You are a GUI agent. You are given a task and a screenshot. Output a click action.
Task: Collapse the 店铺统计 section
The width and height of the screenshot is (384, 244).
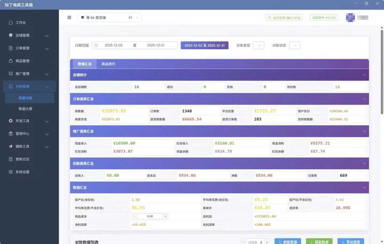pos(364,75)
